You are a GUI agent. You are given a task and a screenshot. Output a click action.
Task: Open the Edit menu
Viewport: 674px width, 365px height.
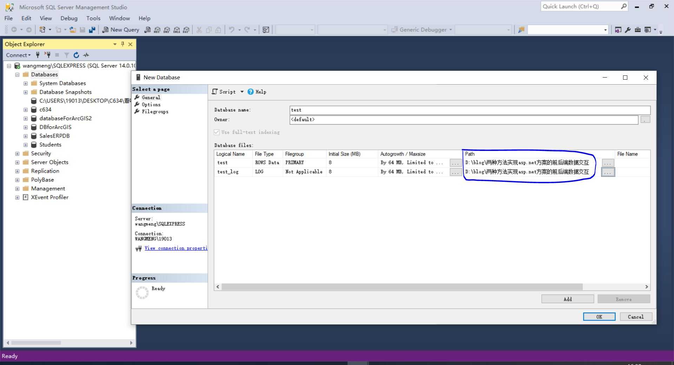tap(26, 18)
